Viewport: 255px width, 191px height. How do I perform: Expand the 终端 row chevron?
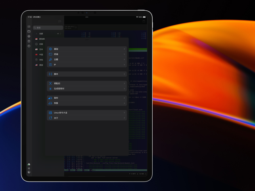124,54
